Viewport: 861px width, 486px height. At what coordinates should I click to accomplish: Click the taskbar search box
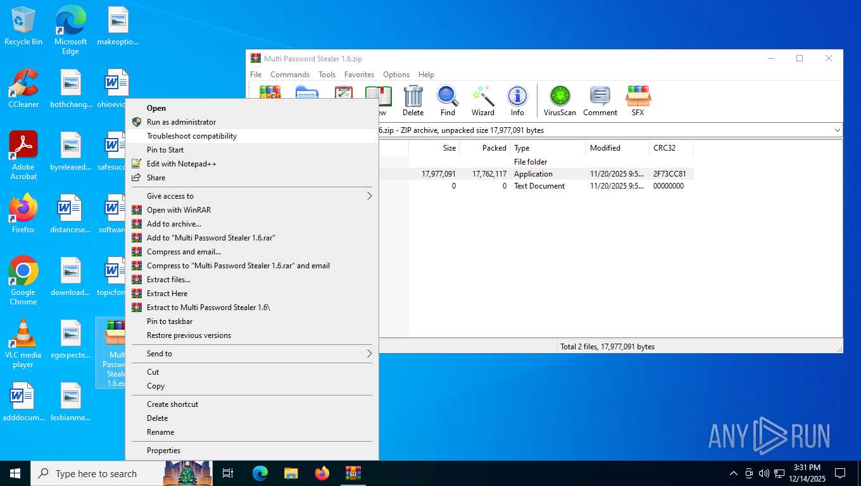coord(122,473)
